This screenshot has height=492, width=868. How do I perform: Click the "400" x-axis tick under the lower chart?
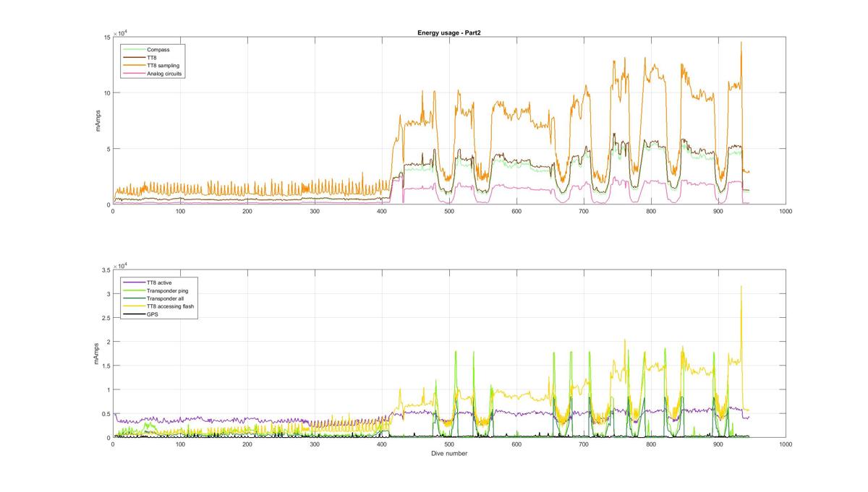[x=382, y=444]
